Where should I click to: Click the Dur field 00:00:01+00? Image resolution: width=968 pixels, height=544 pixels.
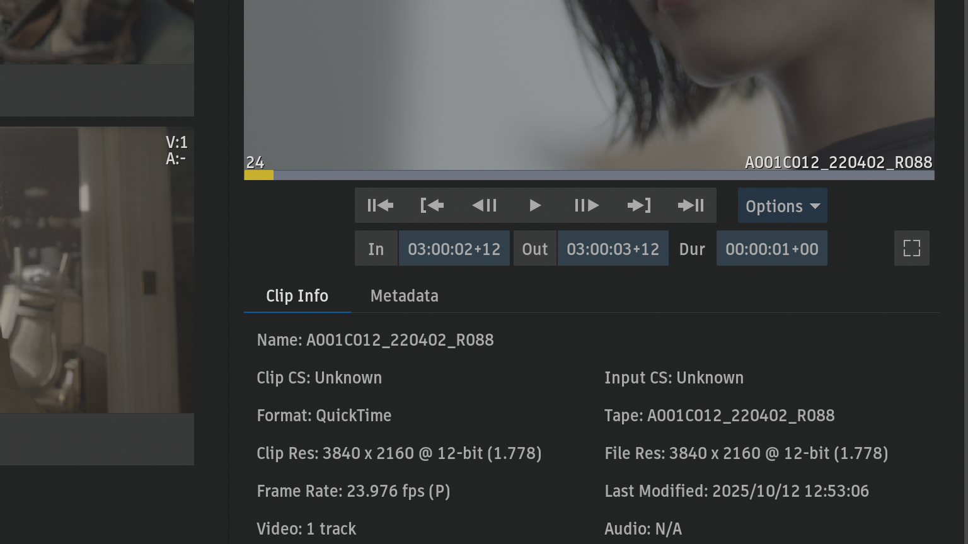point(771,249)
